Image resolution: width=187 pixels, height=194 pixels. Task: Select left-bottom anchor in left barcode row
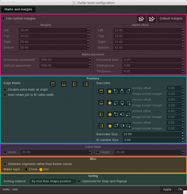click(128, 114)
